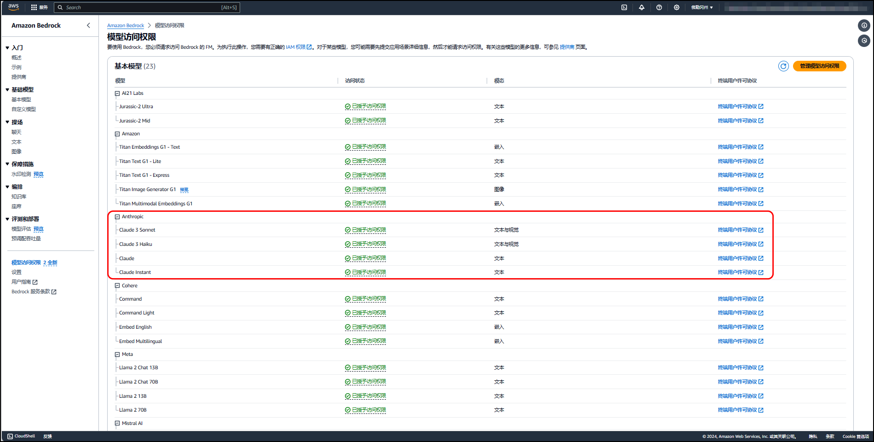The width and height of the screenshot is (874, 442).
Task: Open notifications bell icon
Action: (642, 7)
